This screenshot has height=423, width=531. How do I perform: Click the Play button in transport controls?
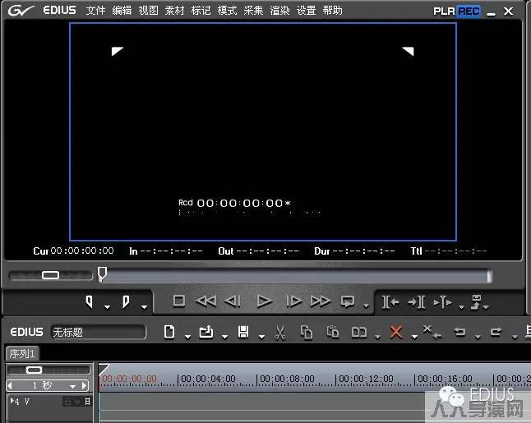pyautogui.click(x=264, y=301)
